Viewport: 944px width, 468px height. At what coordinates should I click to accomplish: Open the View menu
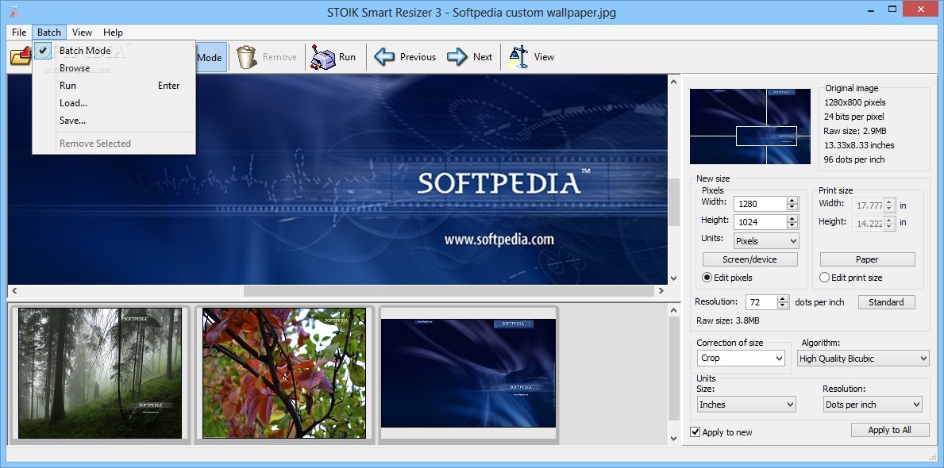(x=82, y=33)
